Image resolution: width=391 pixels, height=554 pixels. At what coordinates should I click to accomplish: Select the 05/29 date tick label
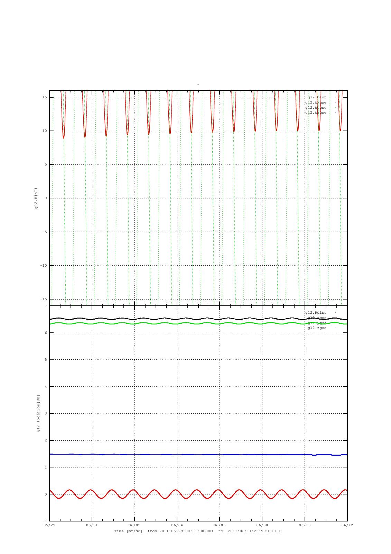coord(49,525)
